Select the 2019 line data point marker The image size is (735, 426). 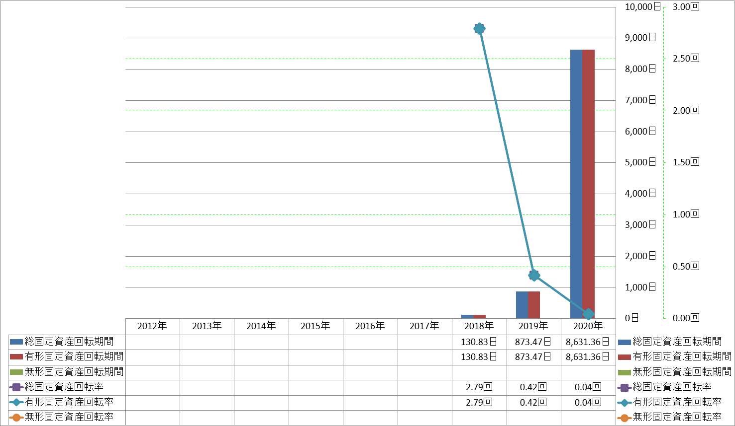point(534,275)
